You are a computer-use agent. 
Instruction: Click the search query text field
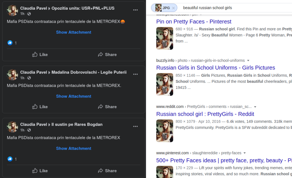pyautogui.click(x=228, y=8)
